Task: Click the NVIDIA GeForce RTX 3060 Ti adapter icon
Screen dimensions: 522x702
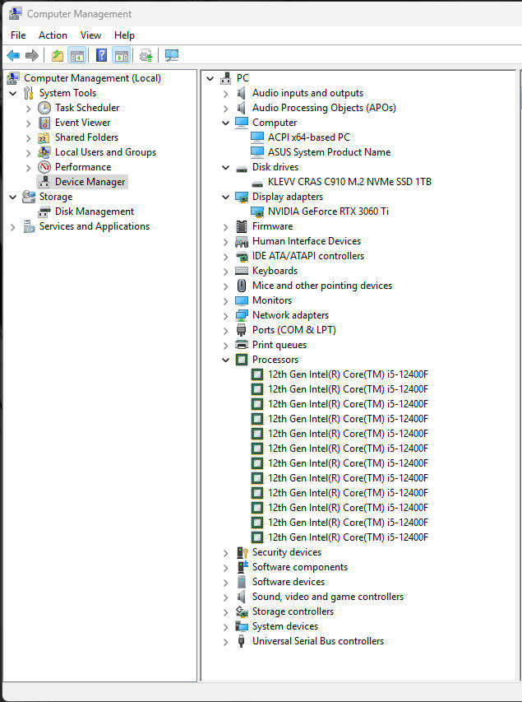Action: (257, 212)
